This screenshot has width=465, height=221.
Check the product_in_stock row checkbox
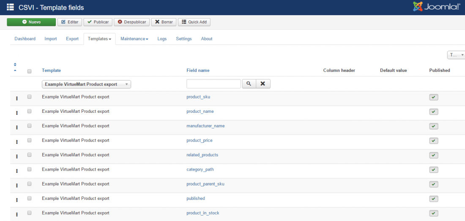pos(29,213)
